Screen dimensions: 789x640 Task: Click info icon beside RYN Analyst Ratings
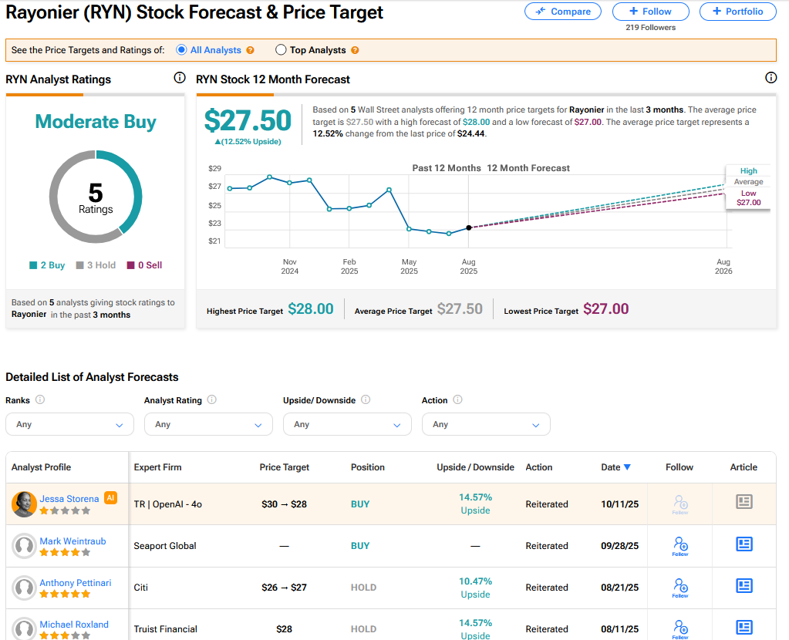pyautogui.click(x=180, y=78)
